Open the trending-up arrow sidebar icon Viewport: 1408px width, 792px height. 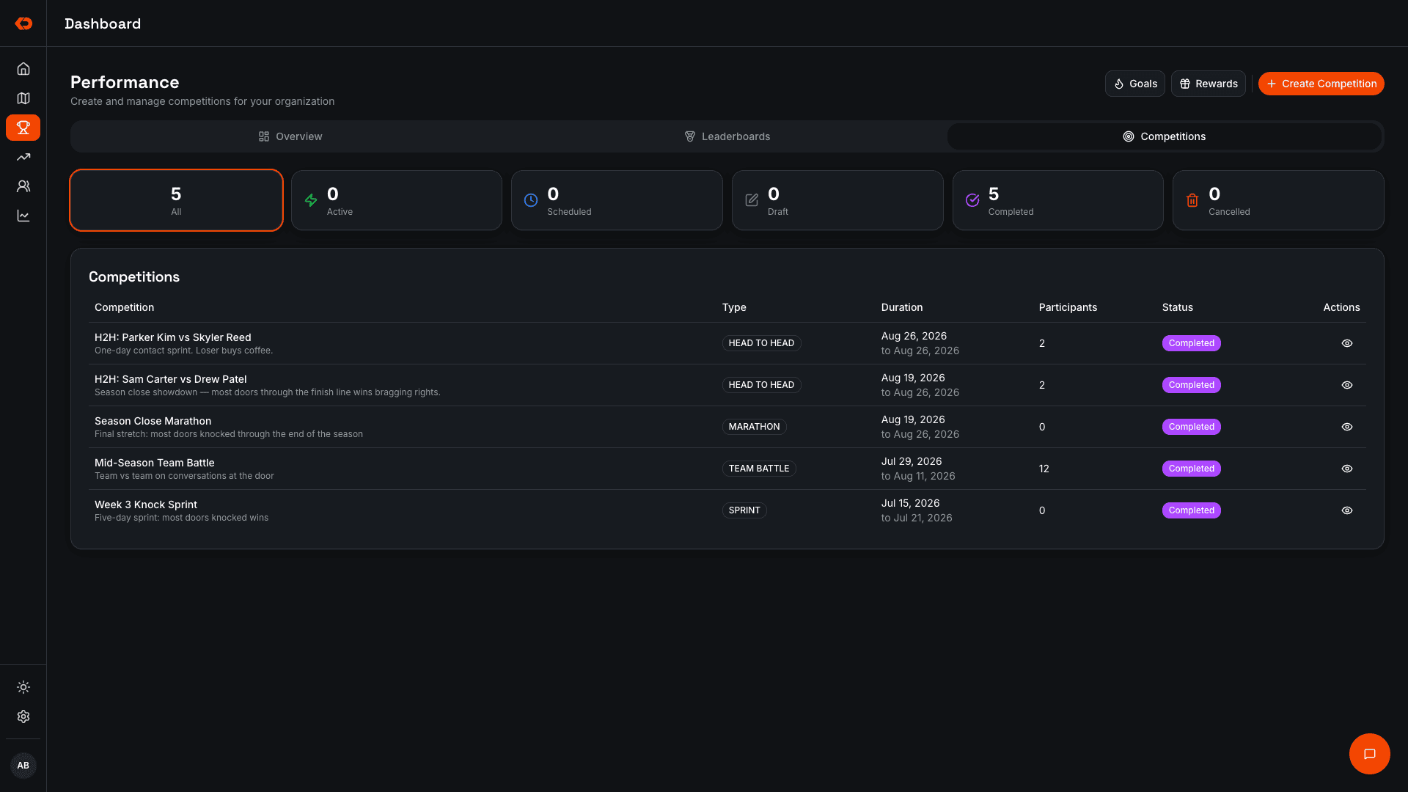click(23, 157)
